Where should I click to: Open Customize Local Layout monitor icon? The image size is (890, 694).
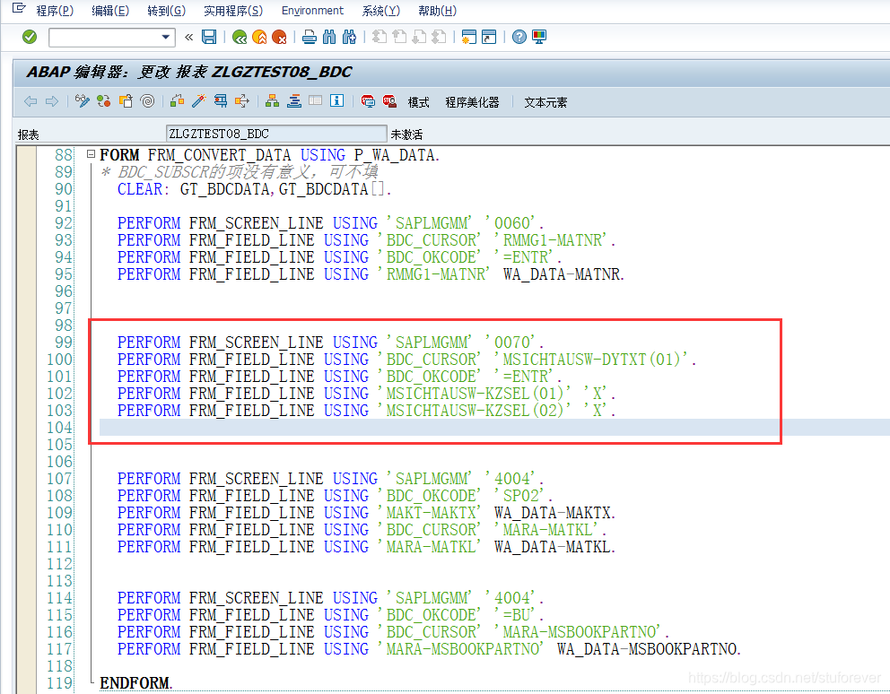[x=539, y=38]
